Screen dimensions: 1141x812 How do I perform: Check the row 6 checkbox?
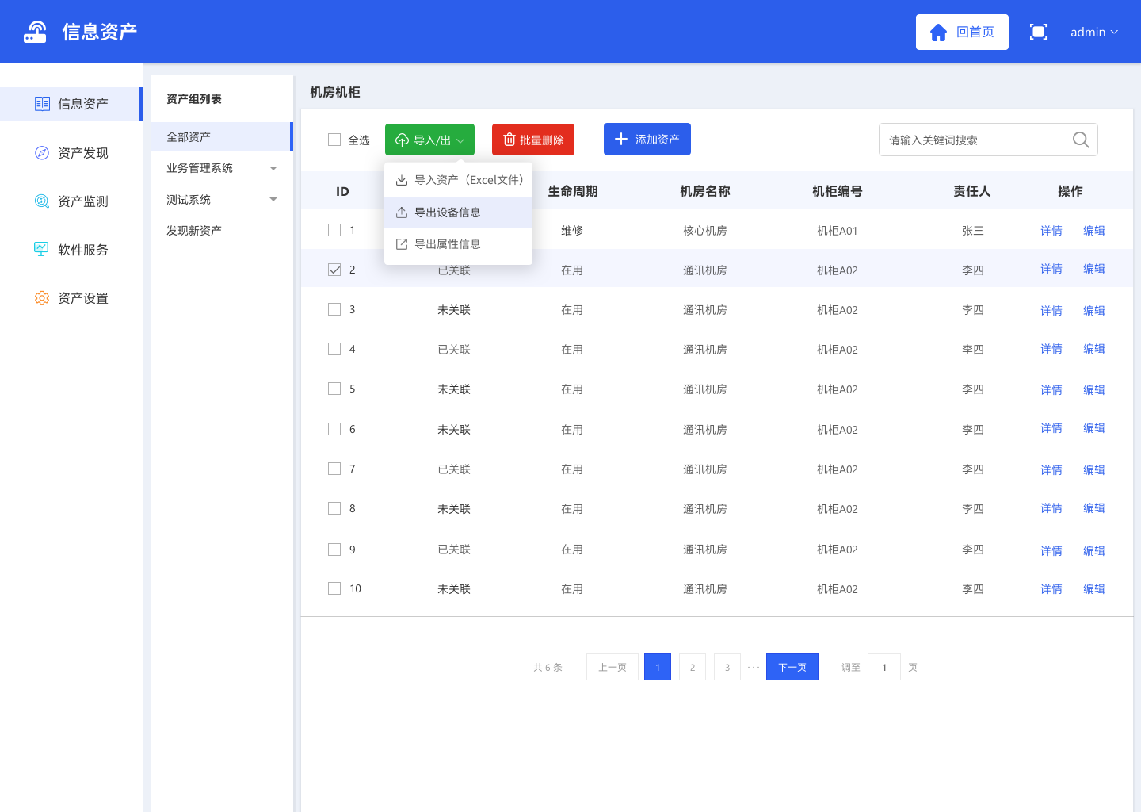334,429
